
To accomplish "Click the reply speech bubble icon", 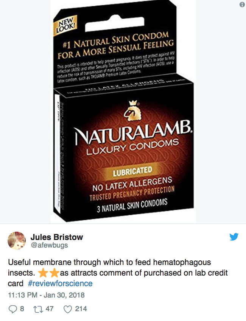I will coord(13,309).
